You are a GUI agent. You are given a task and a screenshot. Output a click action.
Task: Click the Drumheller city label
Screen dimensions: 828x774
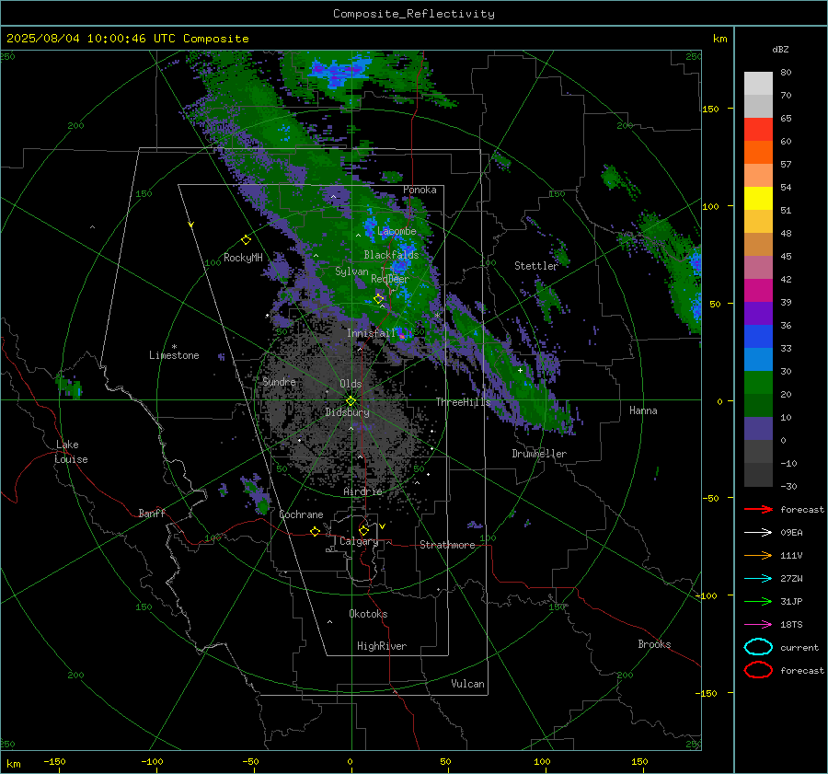(x=539, y=454)
